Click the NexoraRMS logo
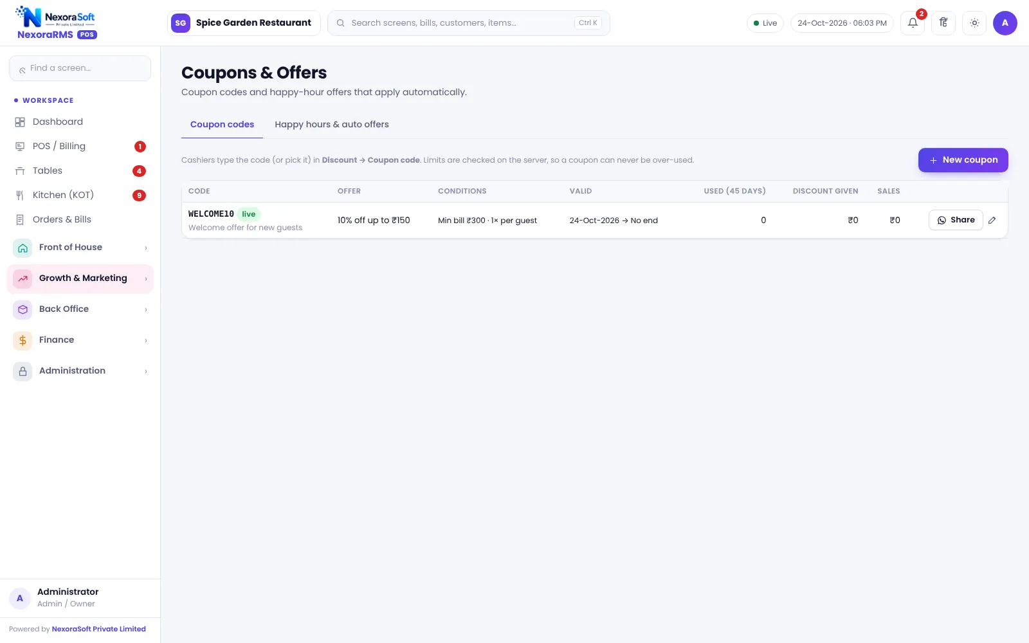 tap(57, 23)
